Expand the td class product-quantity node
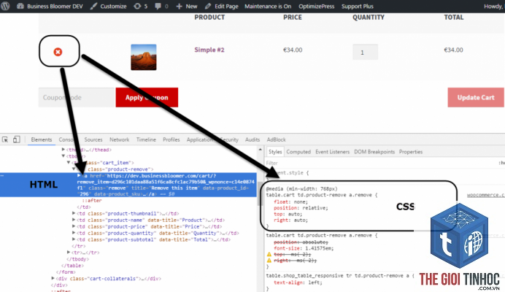This screenshot has width=505, height=292. point(74,233)
